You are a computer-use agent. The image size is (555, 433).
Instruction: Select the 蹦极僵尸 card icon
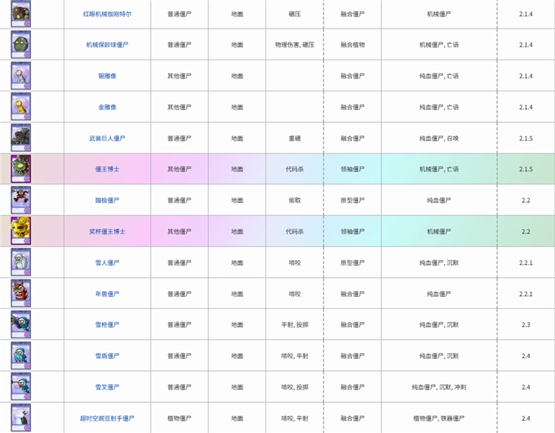20,200
